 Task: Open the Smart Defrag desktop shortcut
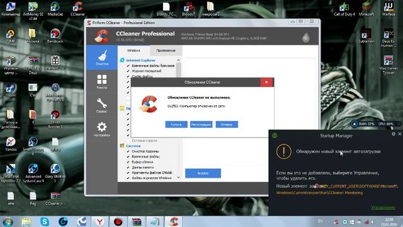33,146
